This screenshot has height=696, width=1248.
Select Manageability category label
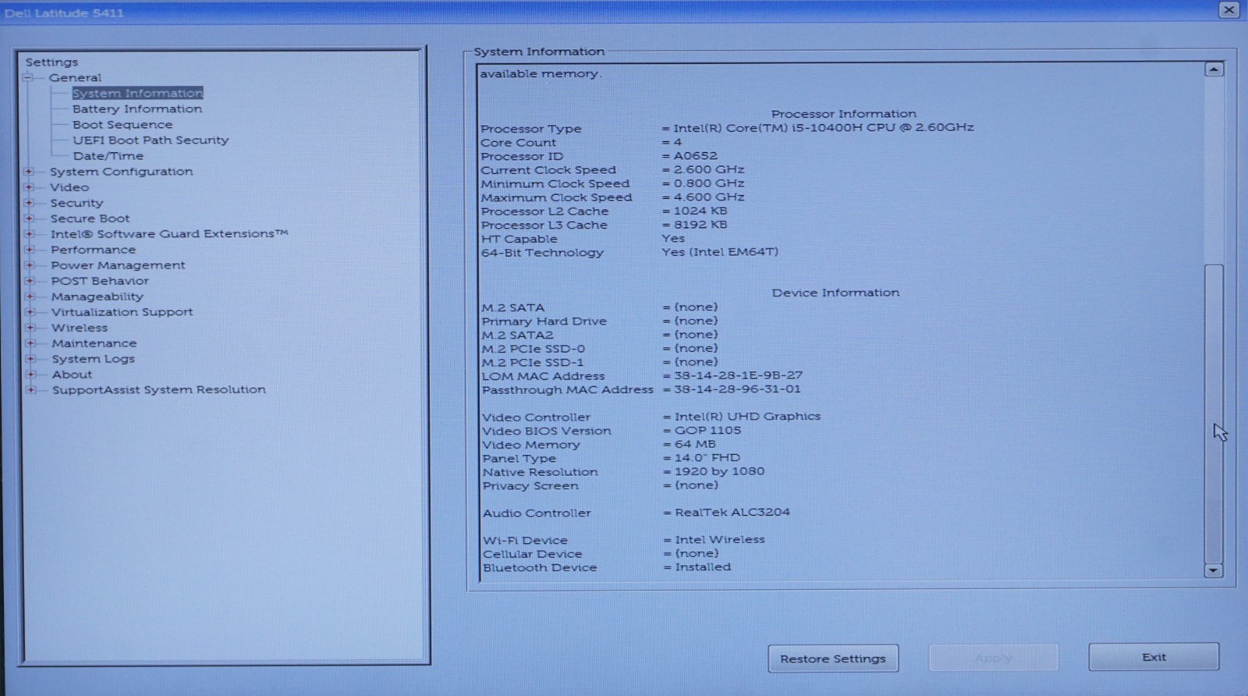(x=97, y=297)
